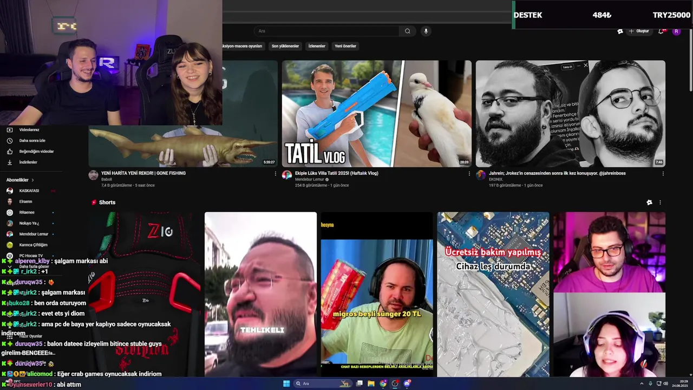The image size is (693, 390).
Task: Click title 'YENİ HARİTA YENİ REKOR! | GONE FISHING'
Action: click(143, 173)
